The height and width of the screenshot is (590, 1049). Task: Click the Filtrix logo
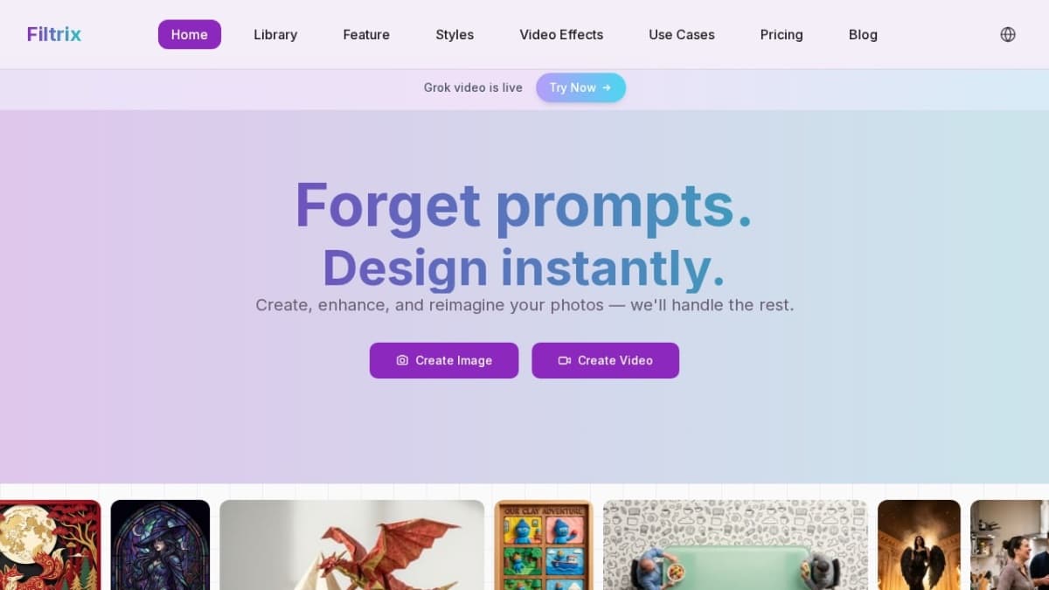pyautogui.click(x=54, y=35)
